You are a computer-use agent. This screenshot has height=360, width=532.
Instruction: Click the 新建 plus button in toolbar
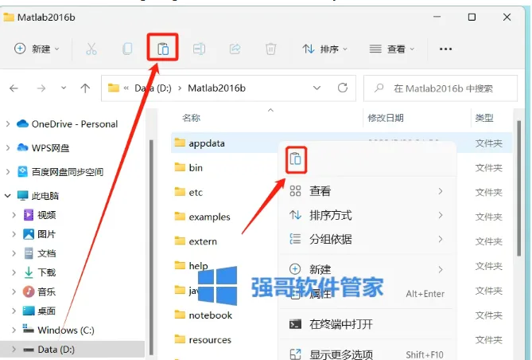[37, 49]
